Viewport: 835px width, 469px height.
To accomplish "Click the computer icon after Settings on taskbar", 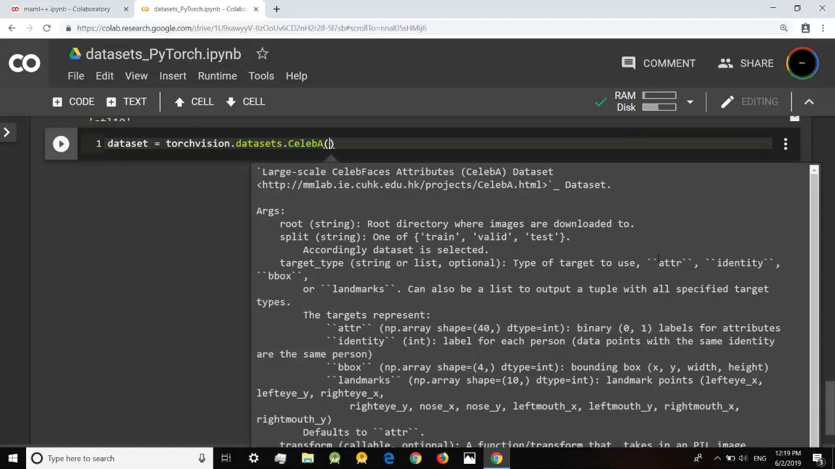I will 281,459.
